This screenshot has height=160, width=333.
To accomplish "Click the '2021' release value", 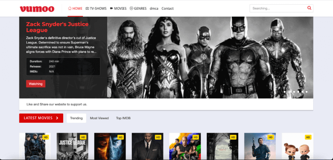I will [x=52, y=66].
